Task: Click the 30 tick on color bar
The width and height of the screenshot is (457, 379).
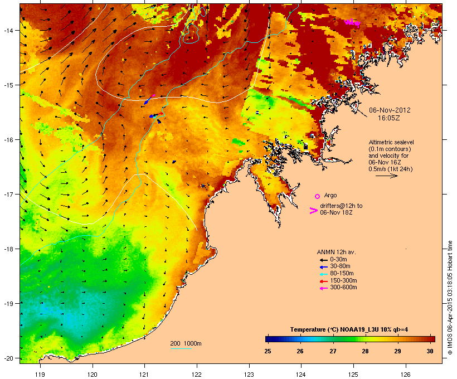Action: click(x=430, y=351)
